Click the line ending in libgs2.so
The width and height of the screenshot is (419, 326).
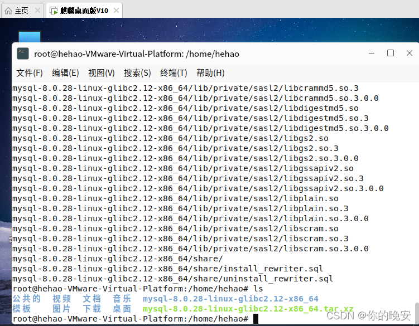pyautogui.click(x=170, y=138)
